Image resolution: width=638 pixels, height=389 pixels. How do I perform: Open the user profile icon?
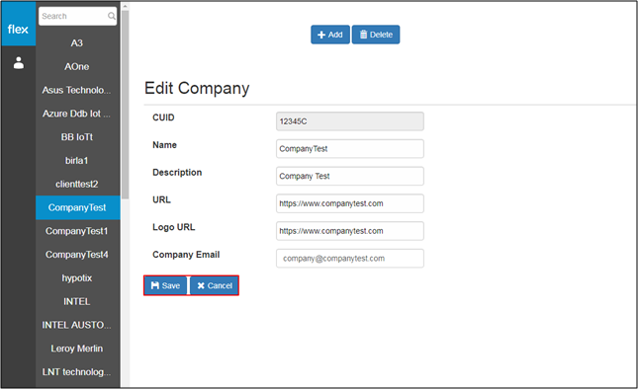[19, 63]
